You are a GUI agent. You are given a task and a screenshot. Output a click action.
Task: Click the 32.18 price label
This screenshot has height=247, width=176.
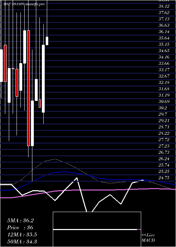click(164, 82)
